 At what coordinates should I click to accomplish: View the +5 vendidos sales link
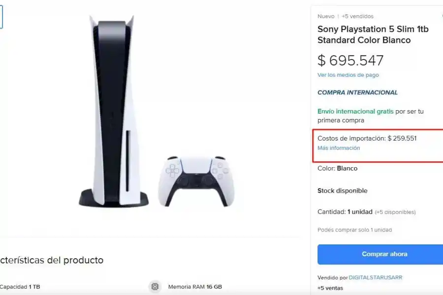tap(358, 16)
